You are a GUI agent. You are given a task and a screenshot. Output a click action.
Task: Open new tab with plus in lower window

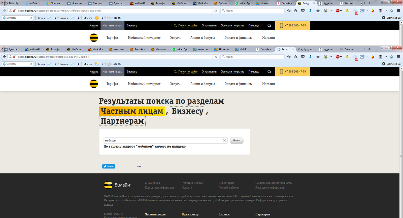click(x=369, y=49)
